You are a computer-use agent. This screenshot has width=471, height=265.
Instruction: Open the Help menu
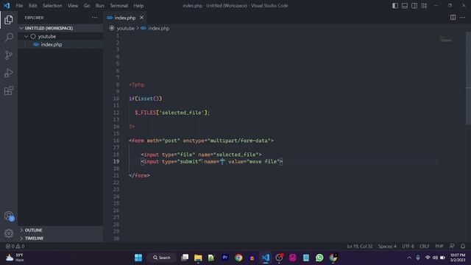138,6
